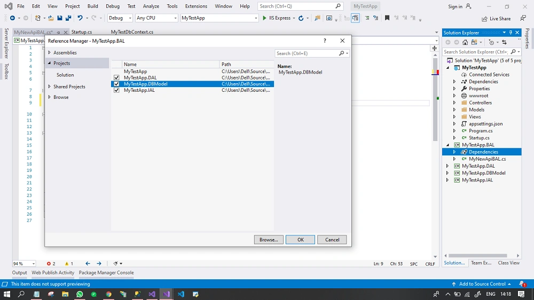Expand Assemblies category
The image size is (534, 300).
tap(49, 52)
